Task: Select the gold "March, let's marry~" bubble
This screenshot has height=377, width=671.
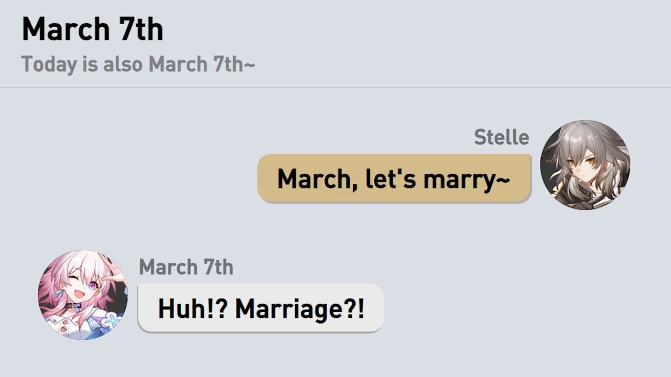Action: (394, 178)
